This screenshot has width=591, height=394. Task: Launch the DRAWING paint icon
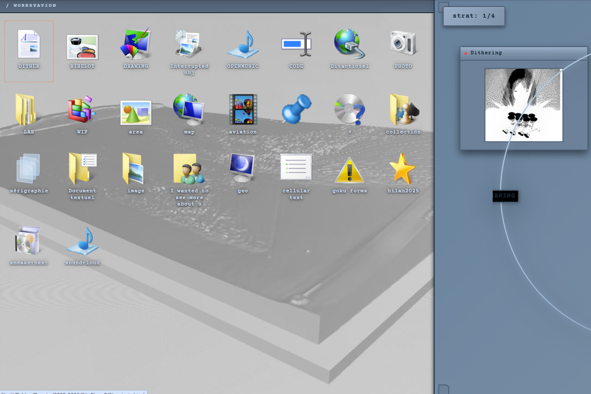(x=136, y=44)
